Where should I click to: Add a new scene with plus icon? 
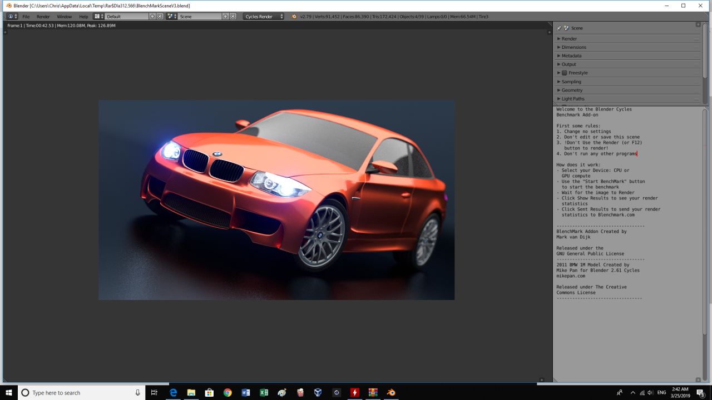tap(225, 17)
